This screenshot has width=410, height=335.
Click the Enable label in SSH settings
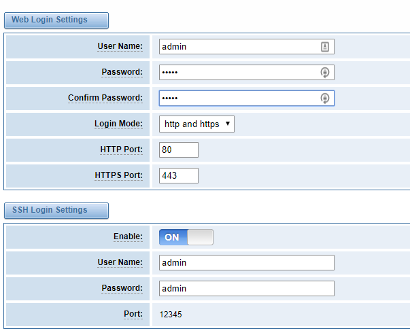tap(128, 236)
